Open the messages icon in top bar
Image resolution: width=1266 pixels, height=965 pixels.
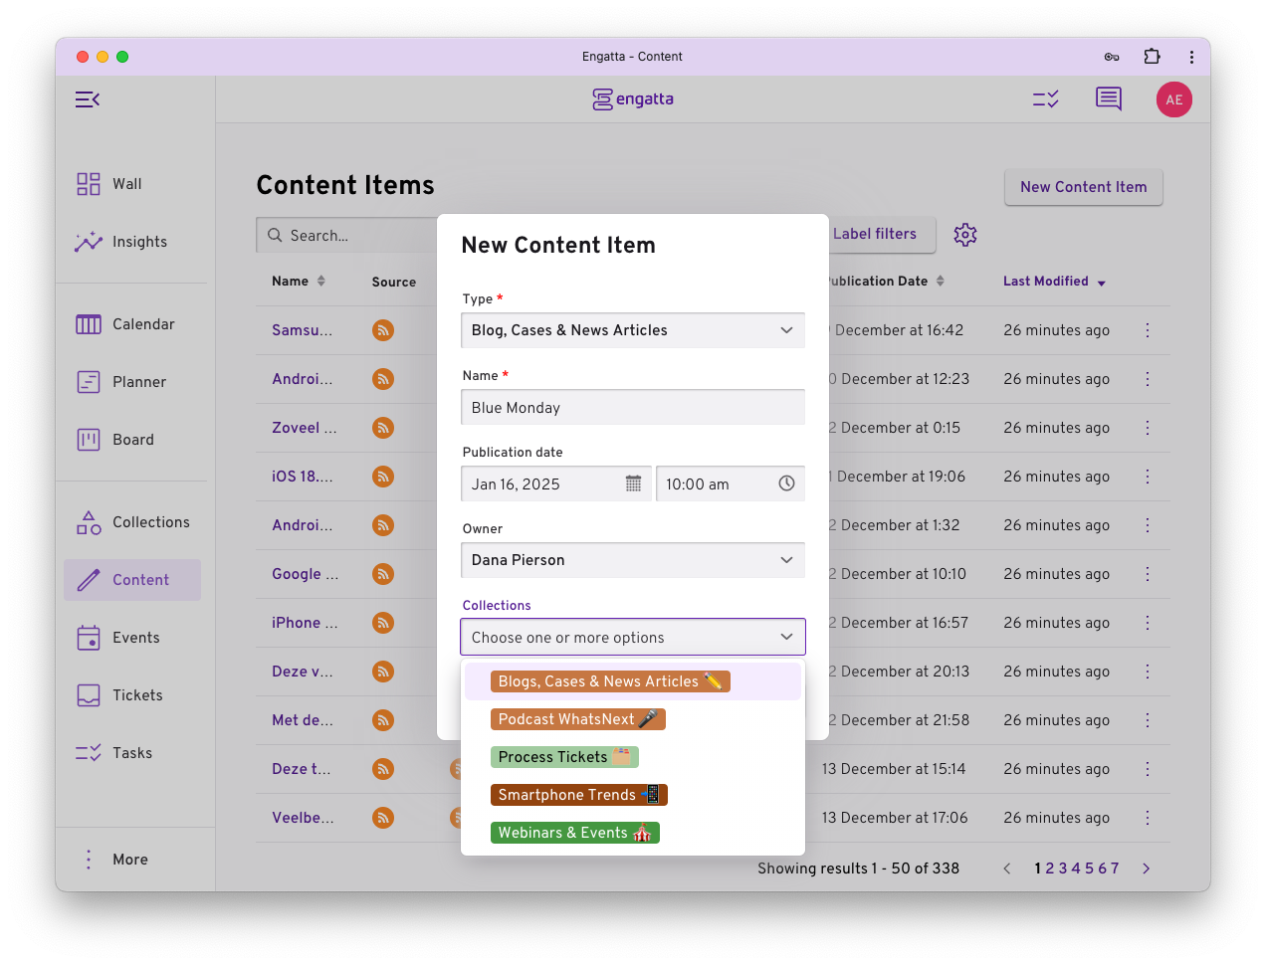point(1108,99)
